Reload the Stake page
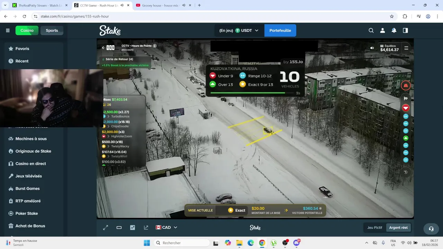The image size is (443, 249). tap(24, 16)
